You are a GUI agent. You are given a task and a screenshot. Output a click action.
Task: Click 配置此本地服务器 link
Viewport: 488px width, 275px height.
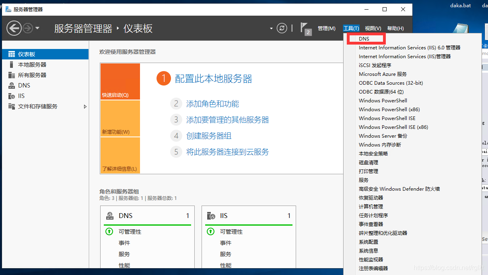pos(213,79)
